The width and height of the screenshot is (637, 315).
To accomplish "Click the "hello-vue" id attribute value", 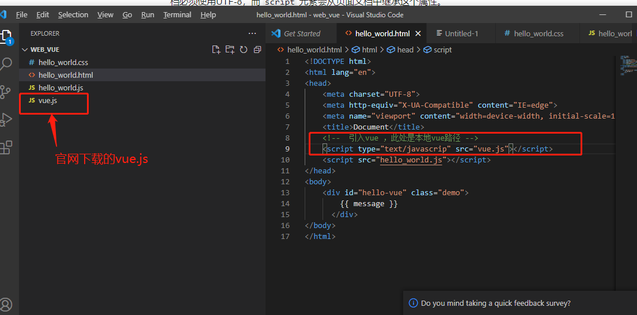I will 383,193.
